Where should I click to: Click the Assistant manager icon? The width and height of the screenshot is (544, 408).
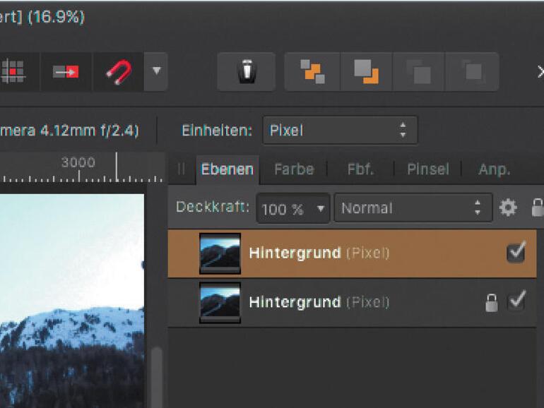247,71
